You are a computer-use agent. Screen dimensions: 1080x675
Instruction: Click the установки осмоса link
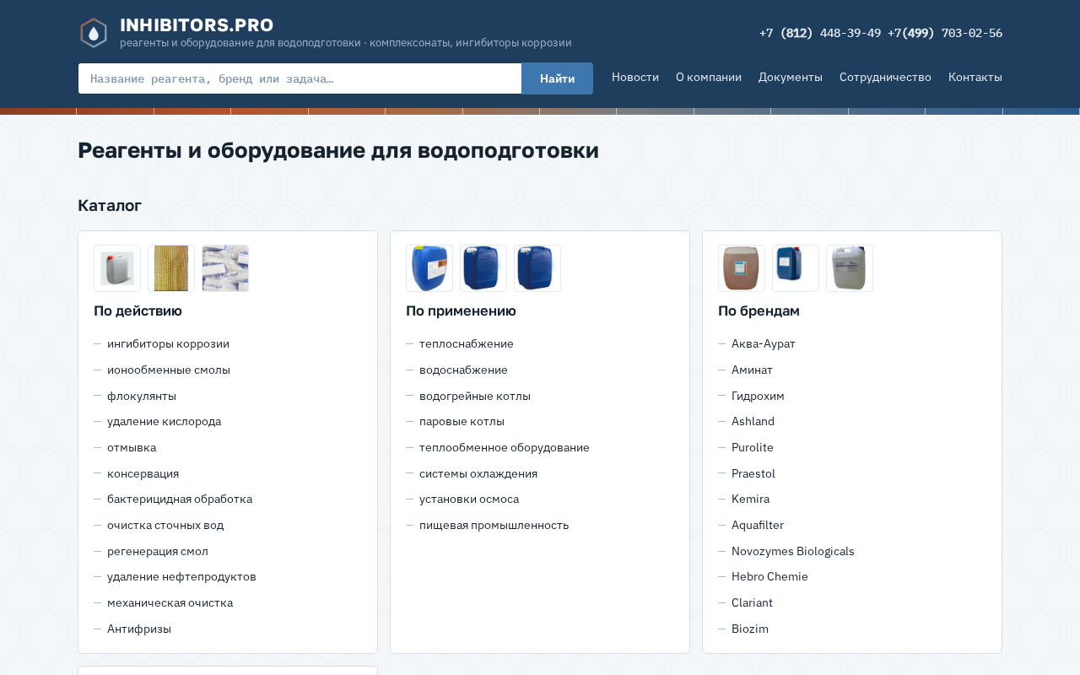pyautogui.click(x=469, y=499)
